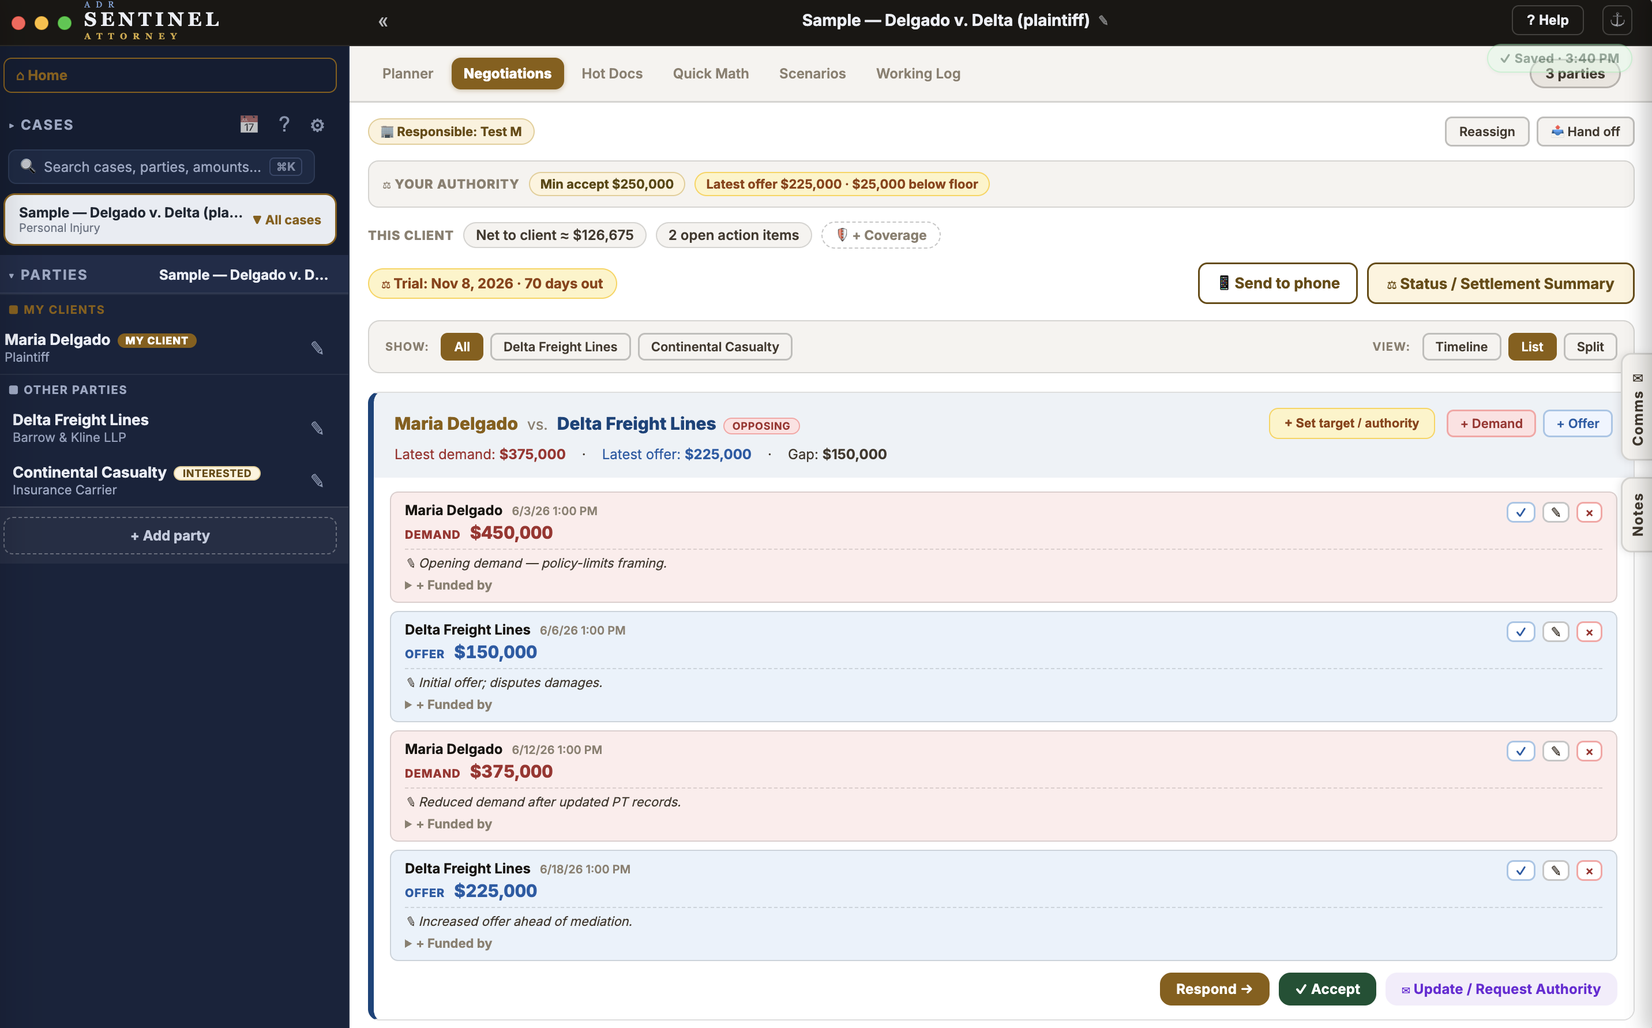Click the 3 parties badge

[x=1575, y=73]
